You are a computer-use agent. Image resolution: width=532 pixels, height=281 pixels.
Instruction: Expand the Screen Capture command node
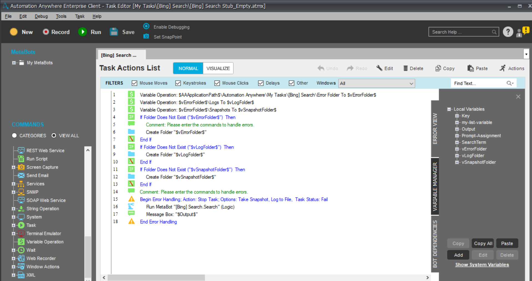(x=13, y=167)
